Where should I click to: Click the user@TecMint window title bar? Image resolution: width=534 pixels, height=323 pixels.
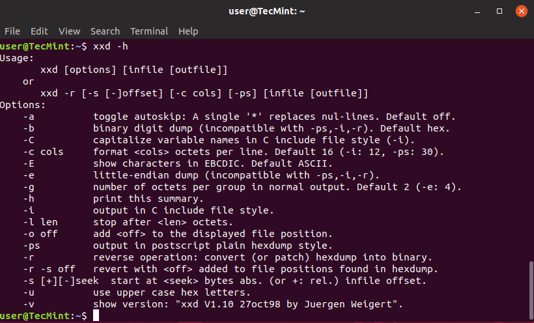pyautogui.click(x=267, y=11)
